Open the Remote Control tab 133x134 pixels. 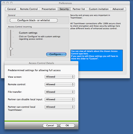click(x=29, y=9)
